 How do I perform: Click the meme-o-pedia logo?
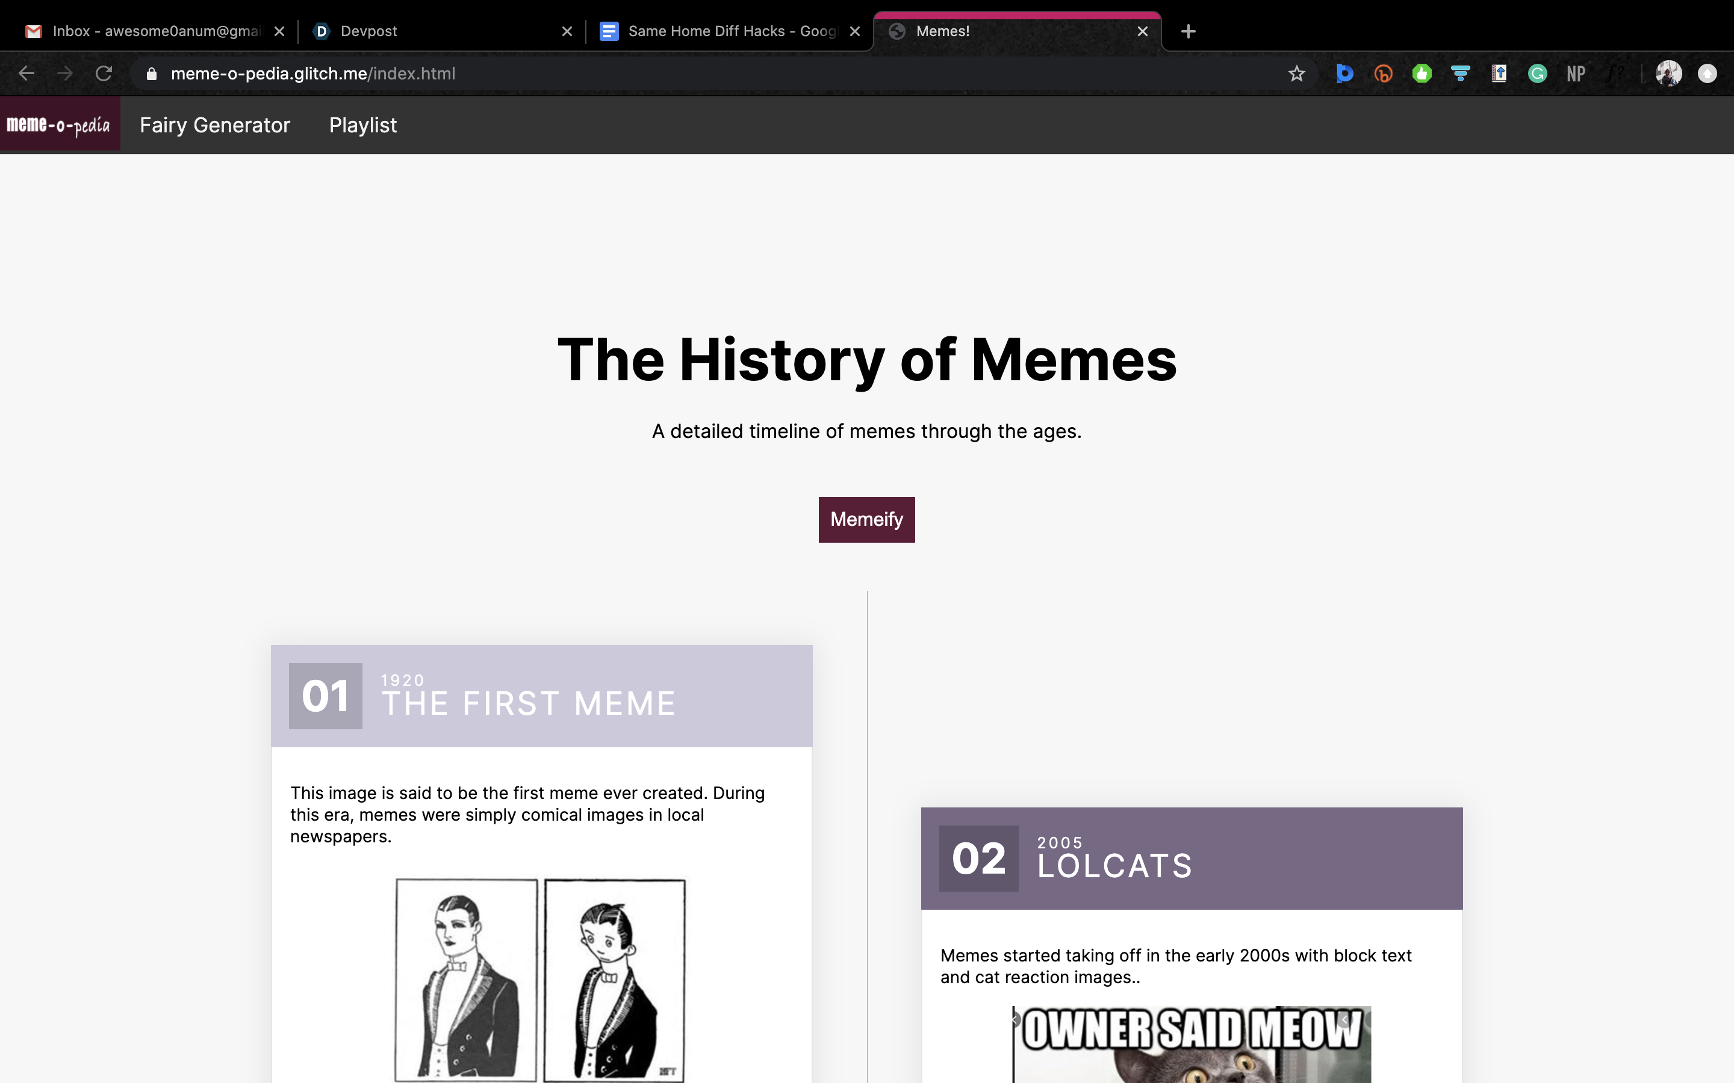[x=60, y=125]
